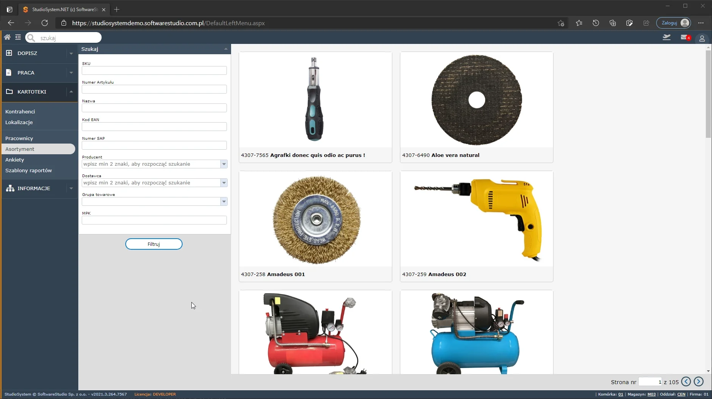This screenshot has width=712, height=399.
Task: Click the home icon in app toolbar
Action: click(7, 37)
